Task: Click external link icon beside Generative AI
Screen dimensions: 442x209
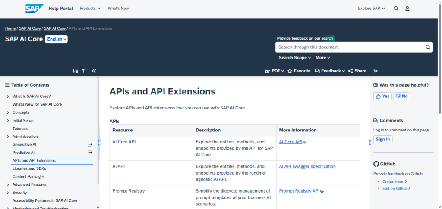Action: tap(90, 145)
